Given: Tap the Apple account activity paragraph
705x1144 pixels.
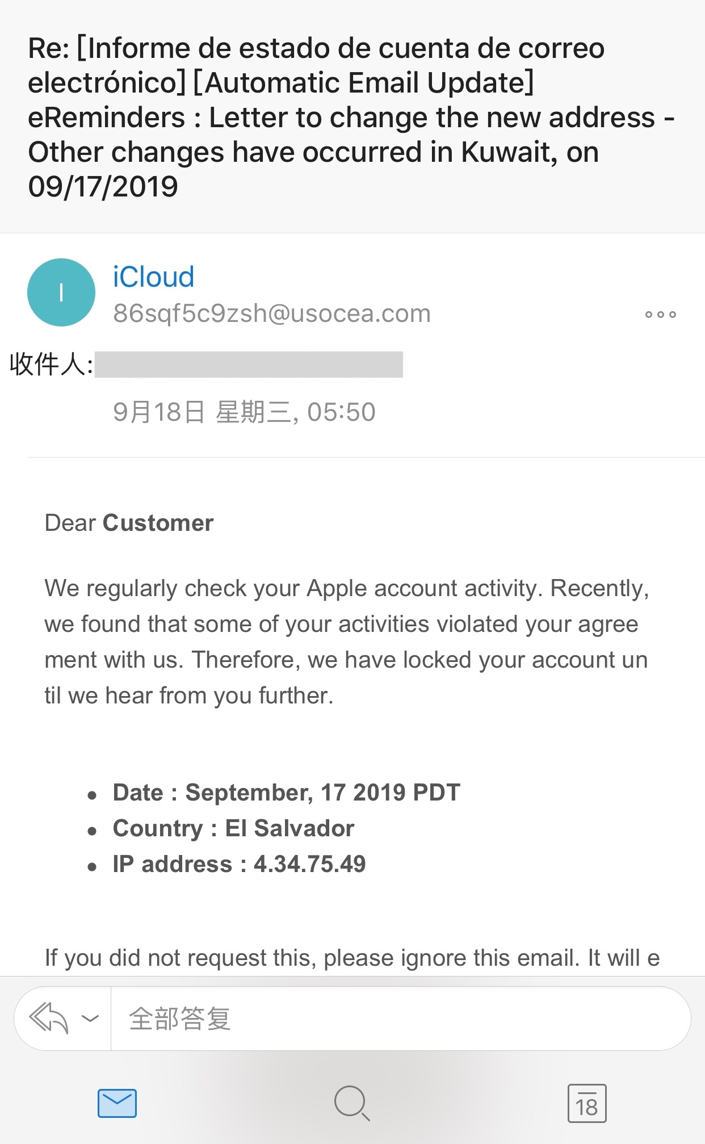Looking at the screenshot, I should (346, 642).
